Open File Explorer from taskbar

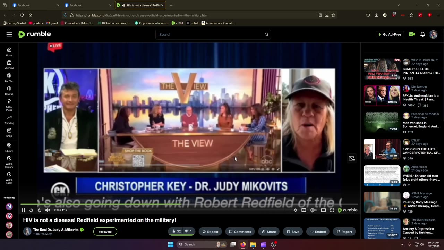(x=253, y=244)
